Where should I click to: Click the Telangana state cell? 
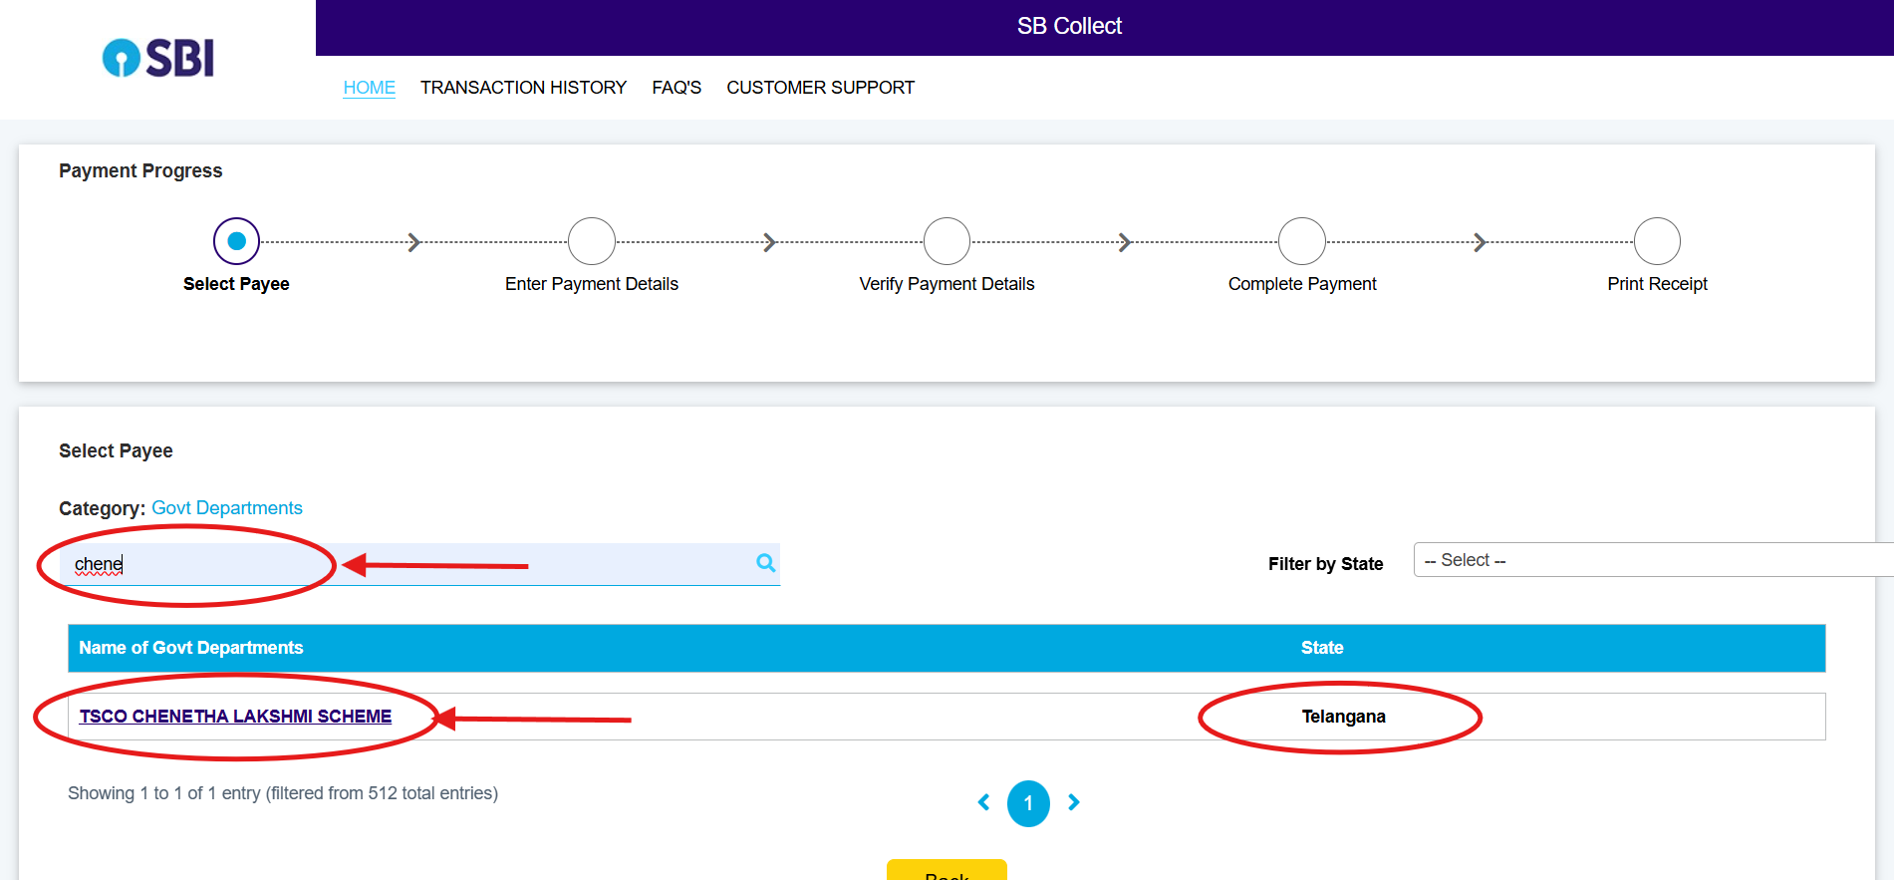point(1343,717)
